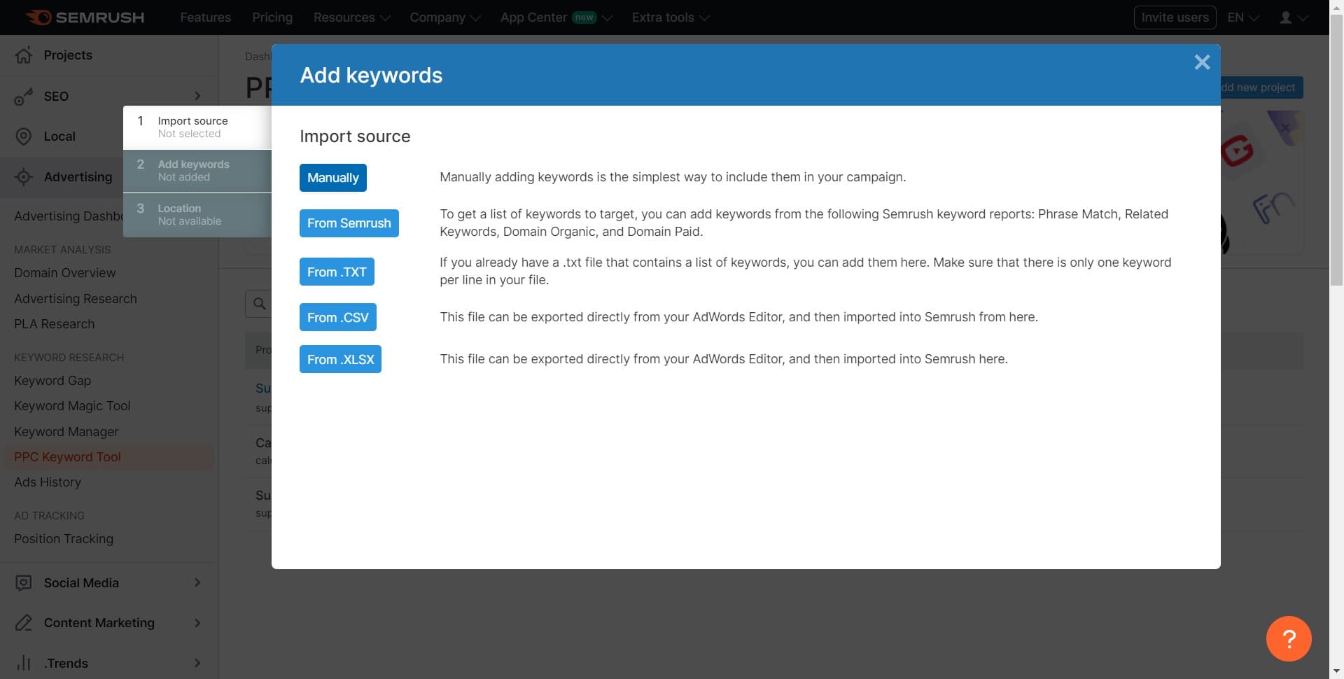The height and width of the screenshot is (679, 1344).
Task: Open the user profile avatar menu
Action: [1291, 17]
